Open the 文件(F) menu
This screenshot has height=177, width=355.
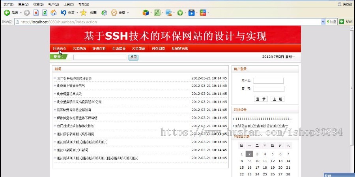click(9, 4)
